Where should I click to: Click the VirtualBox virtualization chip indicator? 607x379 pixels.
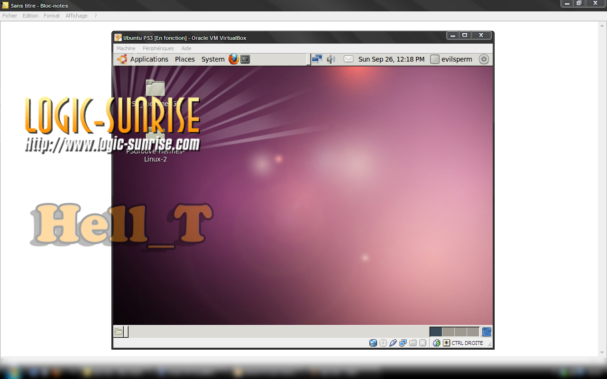[x=423, y=343]
